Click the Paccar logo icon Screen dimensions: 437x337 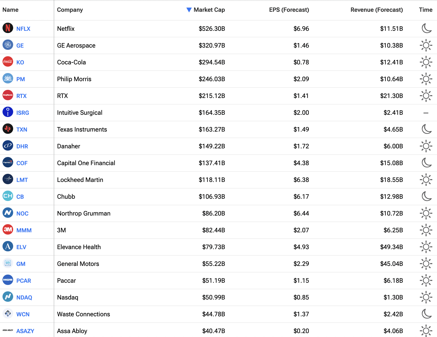(x=8, y=280)
